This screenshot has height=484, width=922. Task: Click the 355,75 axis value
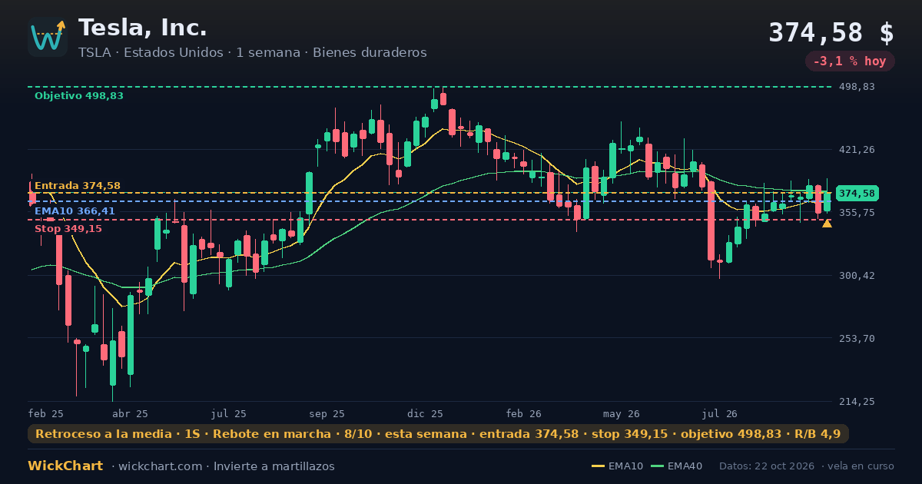coord(857,212)
